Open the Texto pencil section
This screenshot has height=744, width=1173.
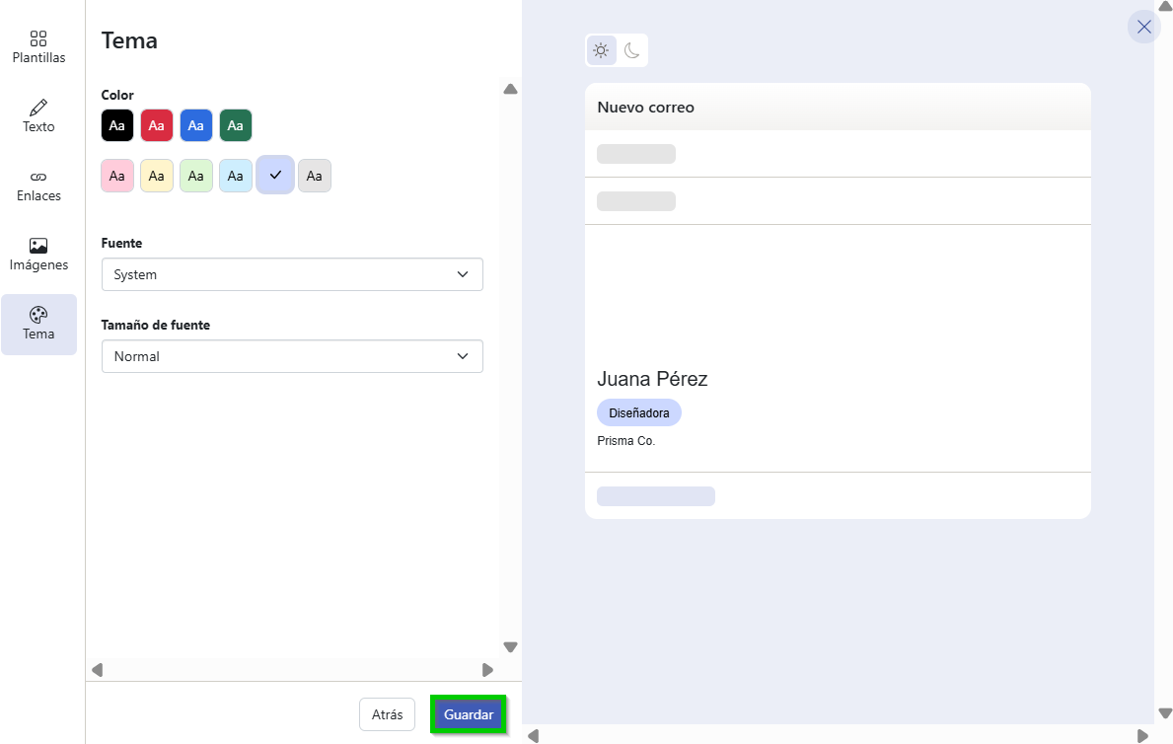(38, 116)
